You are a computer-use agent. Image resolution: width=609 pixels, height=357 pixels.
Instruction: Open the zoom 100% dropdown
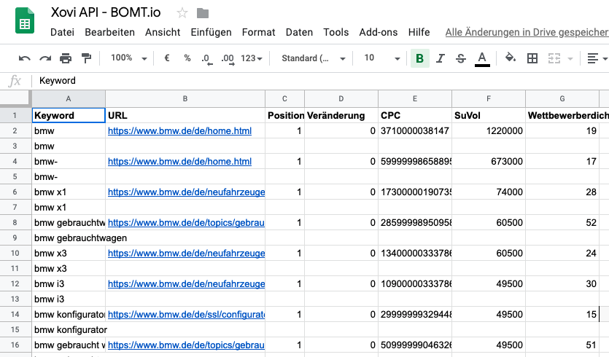[128, 58]
